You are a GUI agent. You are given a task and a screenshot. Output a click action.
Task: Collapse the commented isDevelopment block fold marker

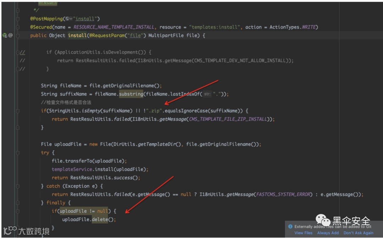click(18, 52)
